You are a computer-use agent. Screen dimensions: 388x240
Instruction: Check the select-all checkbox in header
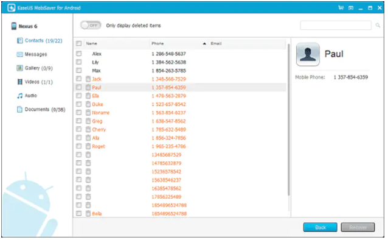tap(78, 43)
